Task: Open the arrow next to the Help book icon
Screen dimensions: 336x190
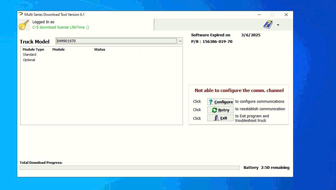Action: pyautogui.click(x=277, y=25)
